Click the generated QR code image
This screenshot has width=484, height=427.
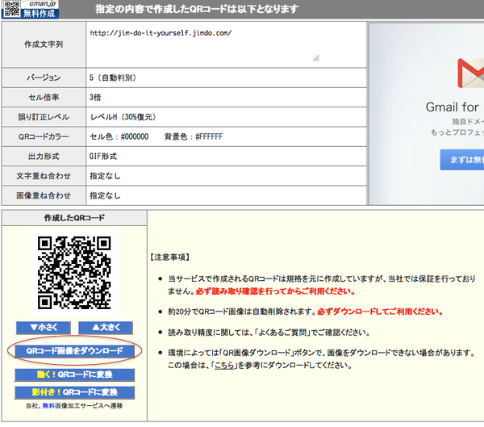(x=74, y=273)
